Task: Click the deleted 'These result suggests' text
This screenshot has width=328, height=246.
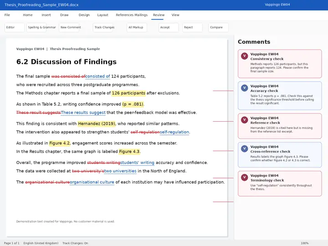Action: click(38, 113)
